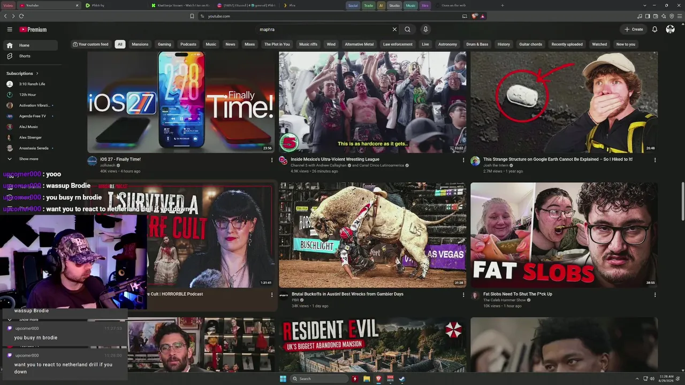
Task: Open more options for Mexico wrestling video
Action: click(x=463, y=160)
